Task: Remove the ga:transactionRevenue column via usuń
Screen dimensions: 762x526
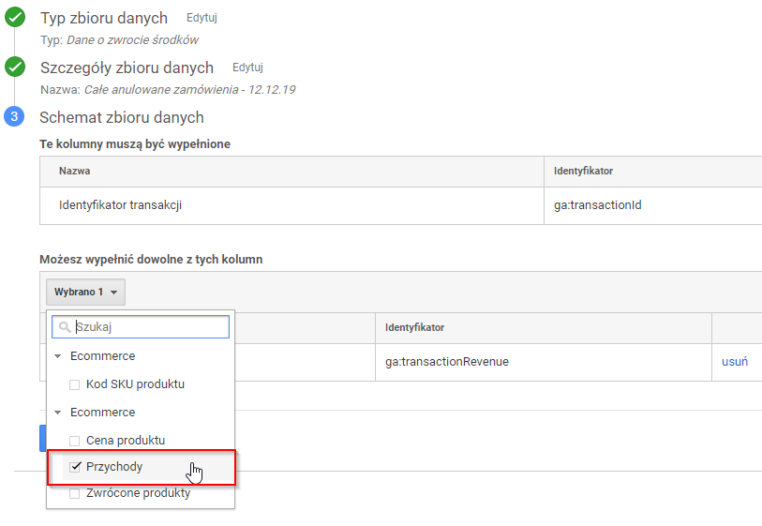Action: tap(734, 362)
